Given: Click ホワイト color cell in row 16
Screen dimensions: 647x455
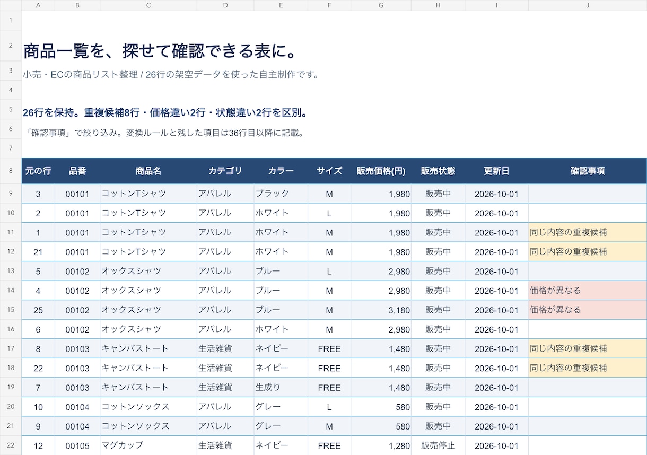Looking at the screenshot, I should (281, 329).
